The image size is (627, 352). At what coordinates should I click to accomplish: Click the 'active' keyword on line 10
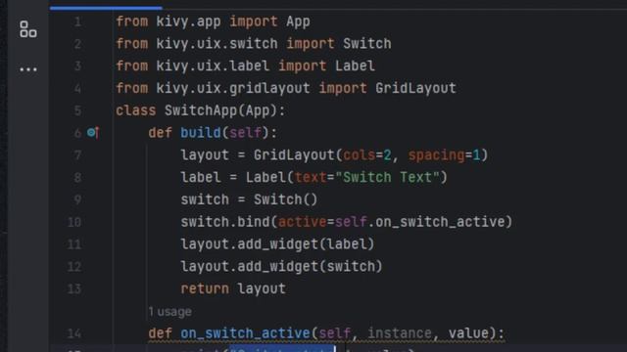pyautogui.click(x=302, y=222)
